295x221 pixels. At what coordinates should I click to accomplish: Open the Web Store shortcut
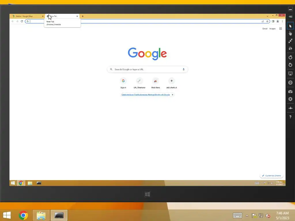(156, 83)
